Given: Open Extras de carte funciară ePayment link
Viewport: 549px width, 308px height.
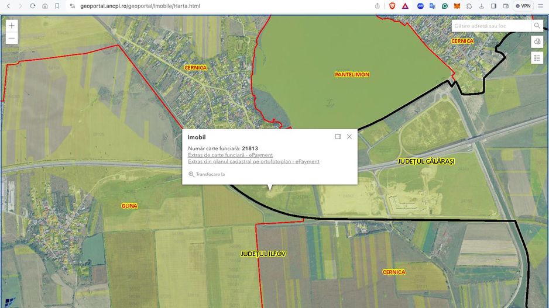Looking at the screenshot, I should coord(230,155).
